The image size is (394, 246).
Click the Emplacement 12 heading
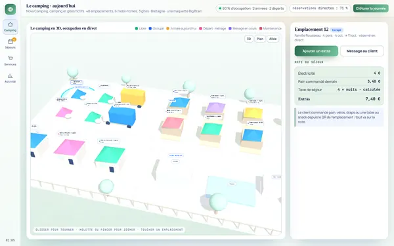[311, 30]
